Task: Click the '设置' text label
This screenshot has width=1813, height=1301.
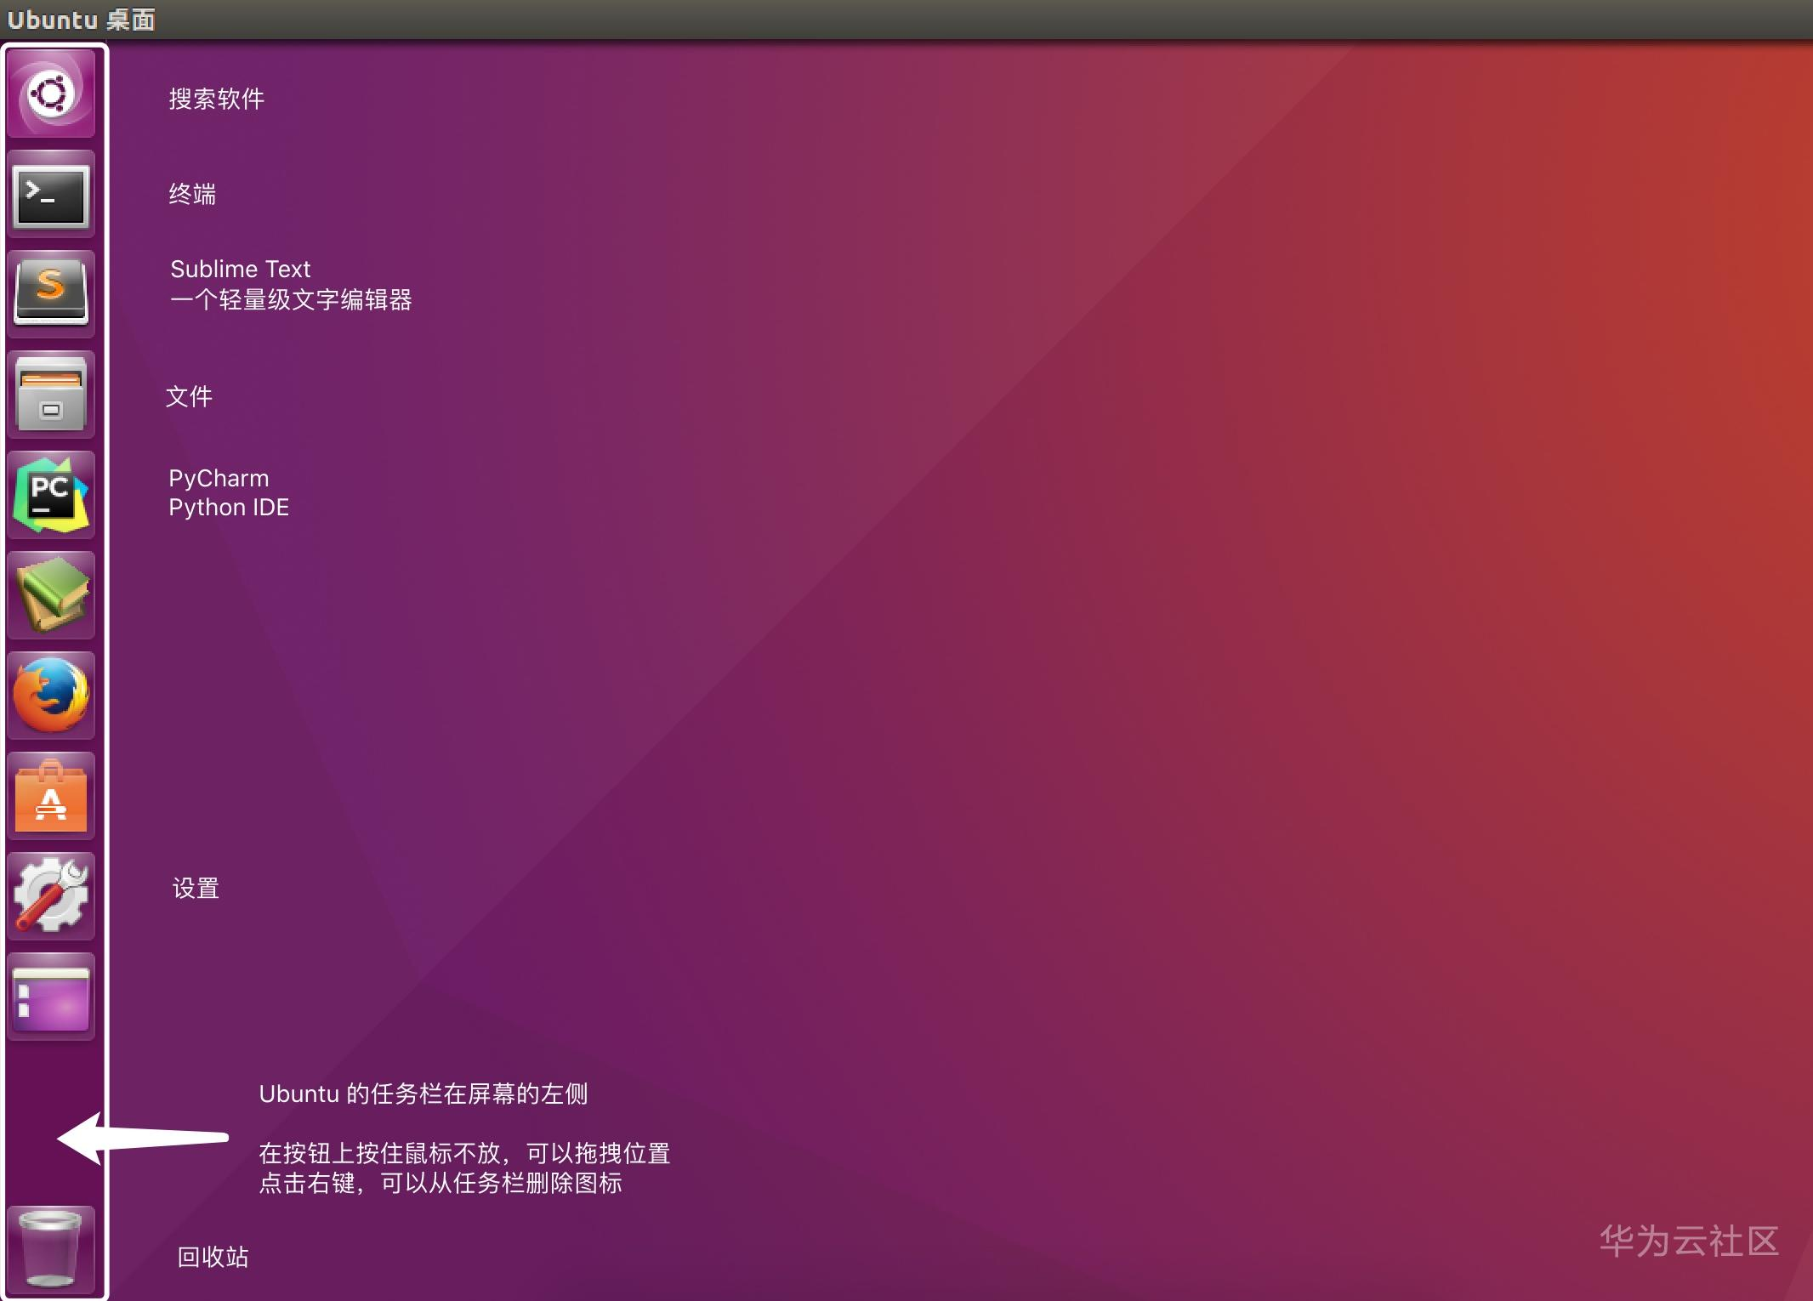Action: (x=196, y=889)
